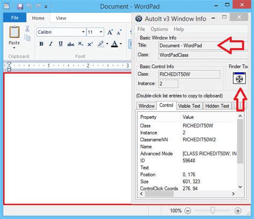The width and height of the screenshot is (254, 219).
Task: Click the Grow font button
Action: coord(110,32)
